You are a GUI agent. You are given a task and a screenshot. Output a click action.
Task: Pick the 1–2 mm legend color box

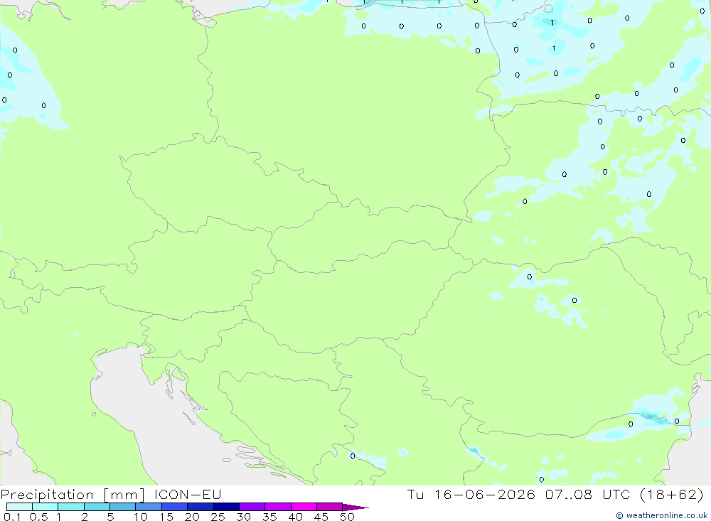point(70,507)
